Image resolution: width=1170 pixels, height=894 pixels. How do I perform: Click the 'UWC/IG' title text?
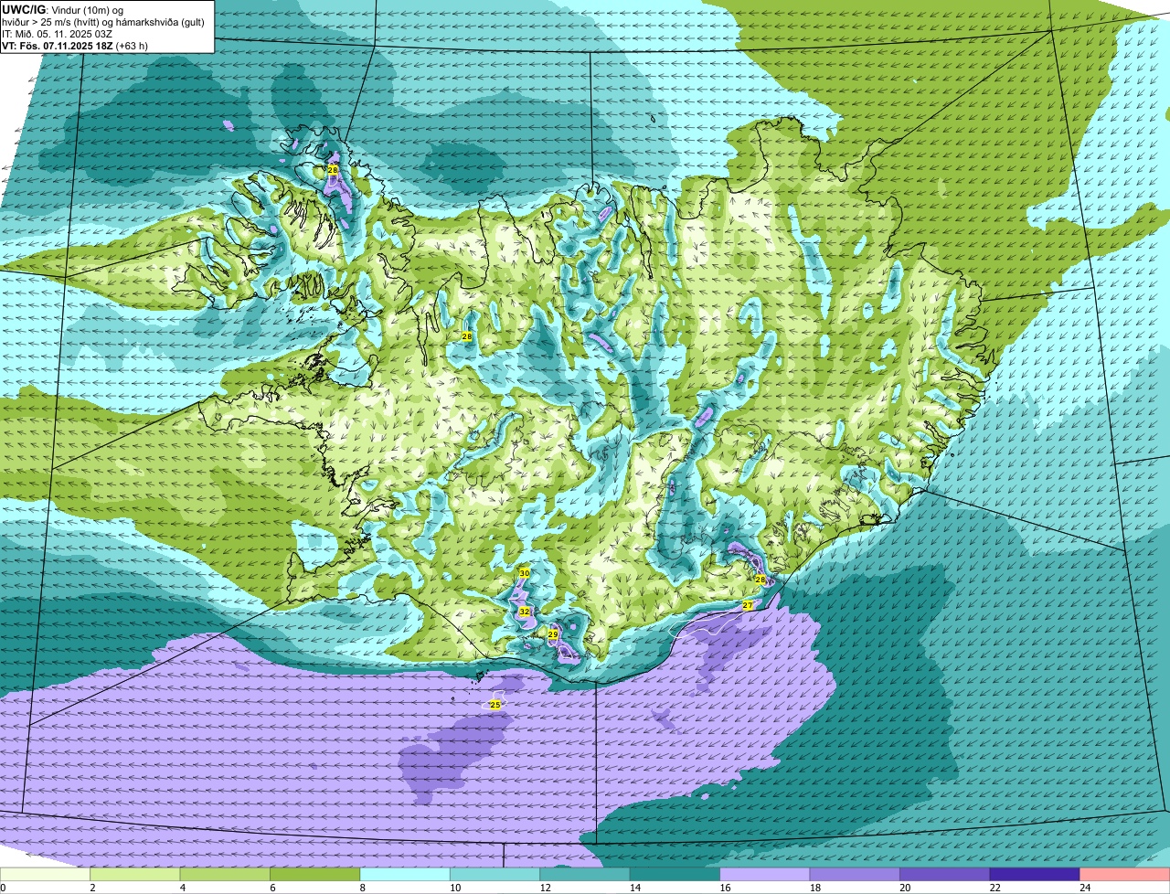[24, 9]
